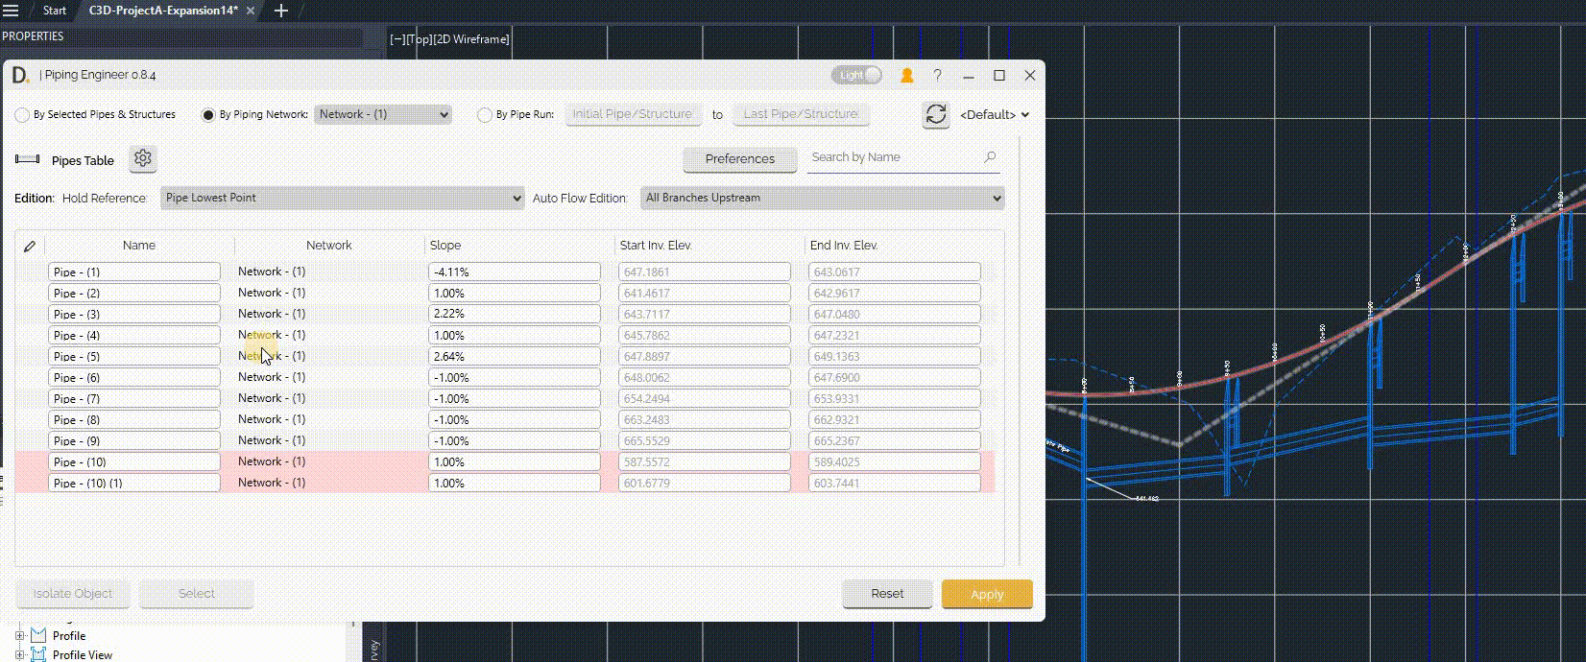The image size is (1586, 662).
Task: Switch to the Start tab
Action: point(55,11)
